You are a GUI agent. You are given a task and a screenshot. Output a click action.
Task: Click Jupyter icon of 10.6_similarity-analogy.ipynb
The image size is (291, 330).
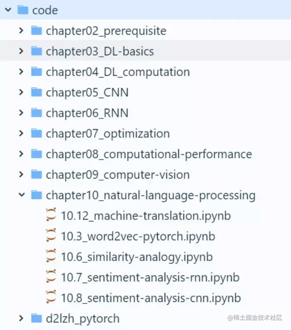[x=51, y=255]
